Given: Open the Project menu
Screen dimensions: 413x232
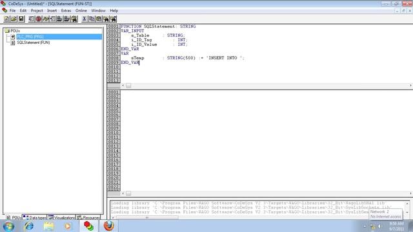Looking at the screenshot, I should click(x=37, y=10).
